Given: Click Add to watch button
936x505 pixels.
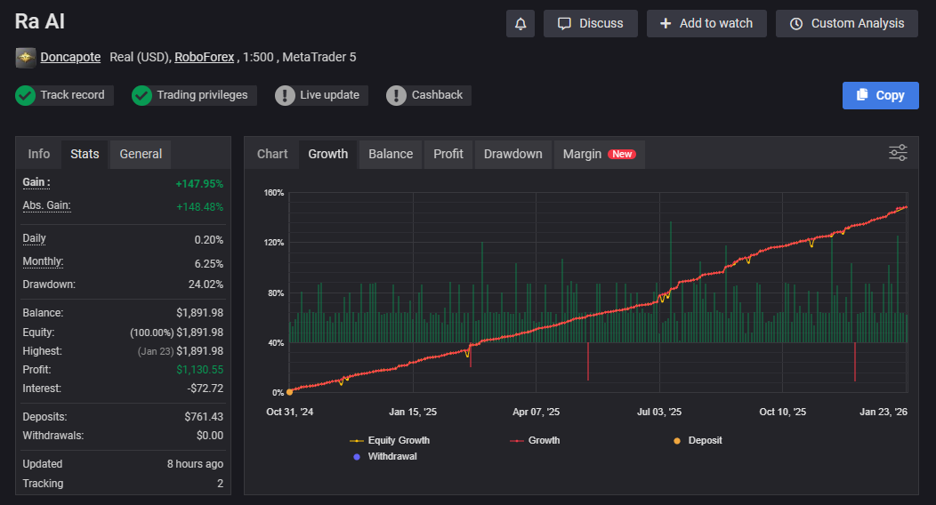Looking at the screenshot, I should (706, 24).
